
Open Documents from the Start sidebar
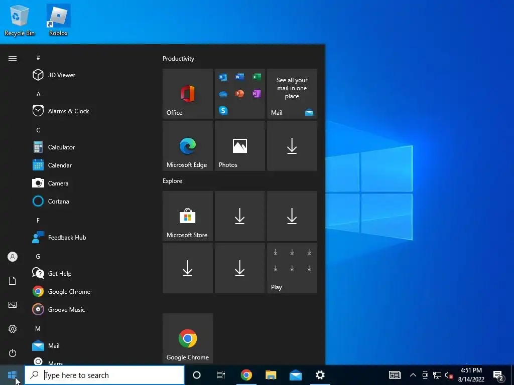click(13, 281)
